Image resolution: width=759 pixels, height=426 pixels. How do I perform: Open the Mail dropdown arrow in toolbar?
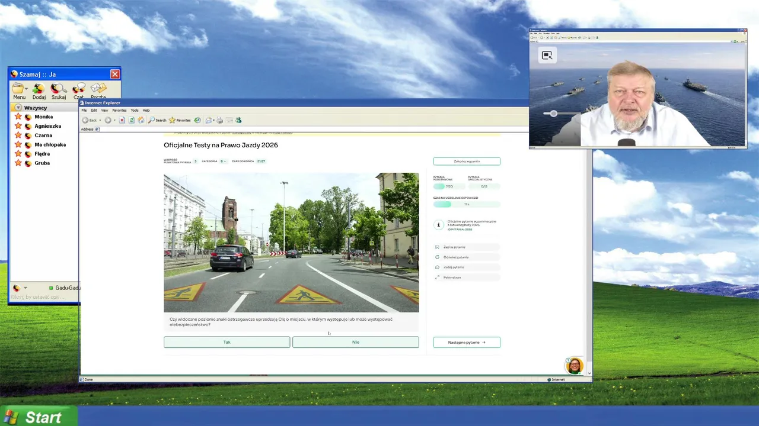(x=213, y=120)
